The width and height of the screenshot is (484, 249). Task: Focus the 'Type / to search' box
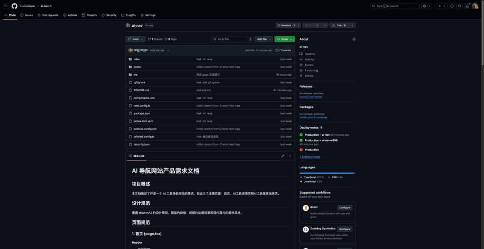(395, 6)
